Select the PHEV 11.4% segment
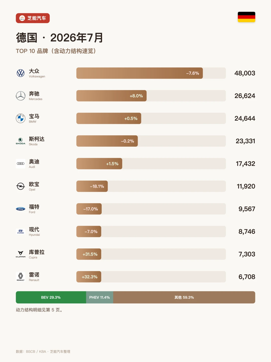This screenshot has width=271, height=362. point(100,297)
